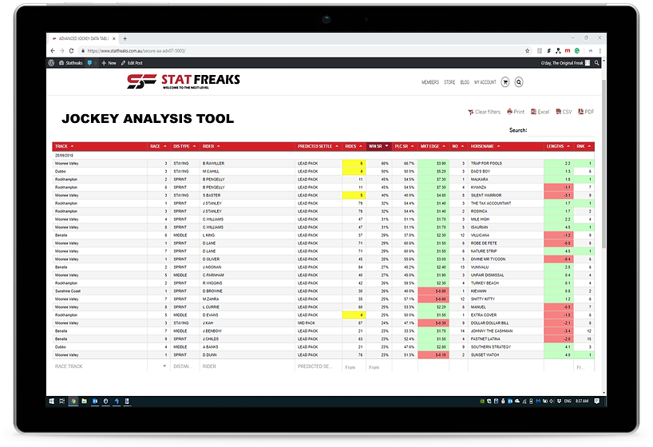Click the Print button
The width and height of the screenshot is (653, 447).
coord(516,112)
